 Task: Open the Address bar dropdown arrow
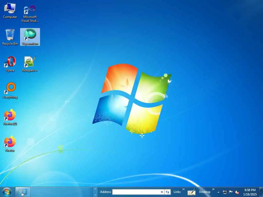click(x=162, y=192)
